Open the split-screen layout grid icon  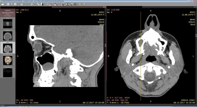[x=21, y=4]
